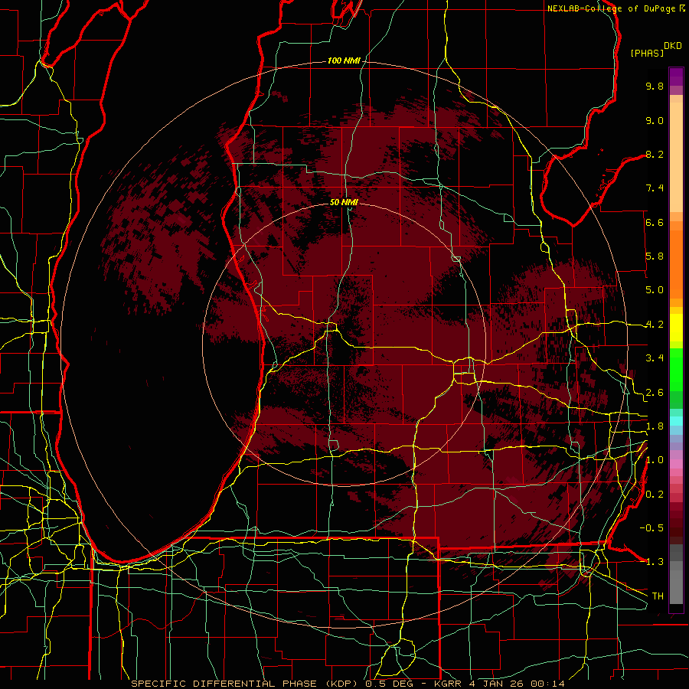This screenshot has width=689, height=689.
Task: Click the orange segment of the color bar
Action: click(x=676, y=260)
